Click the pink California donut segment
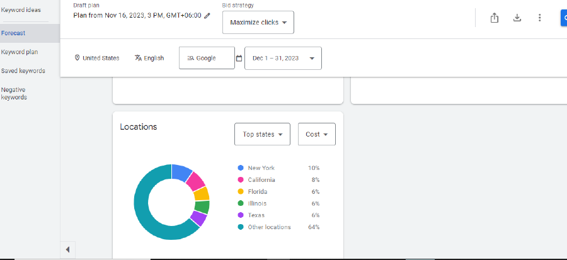This screenshot has width=567, height=260. pyautogui.click(x=196, y=181)
